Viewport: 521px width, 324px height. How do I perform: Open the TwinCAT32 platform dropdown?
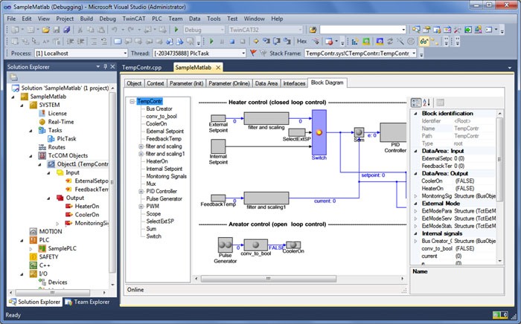point(300,30)
